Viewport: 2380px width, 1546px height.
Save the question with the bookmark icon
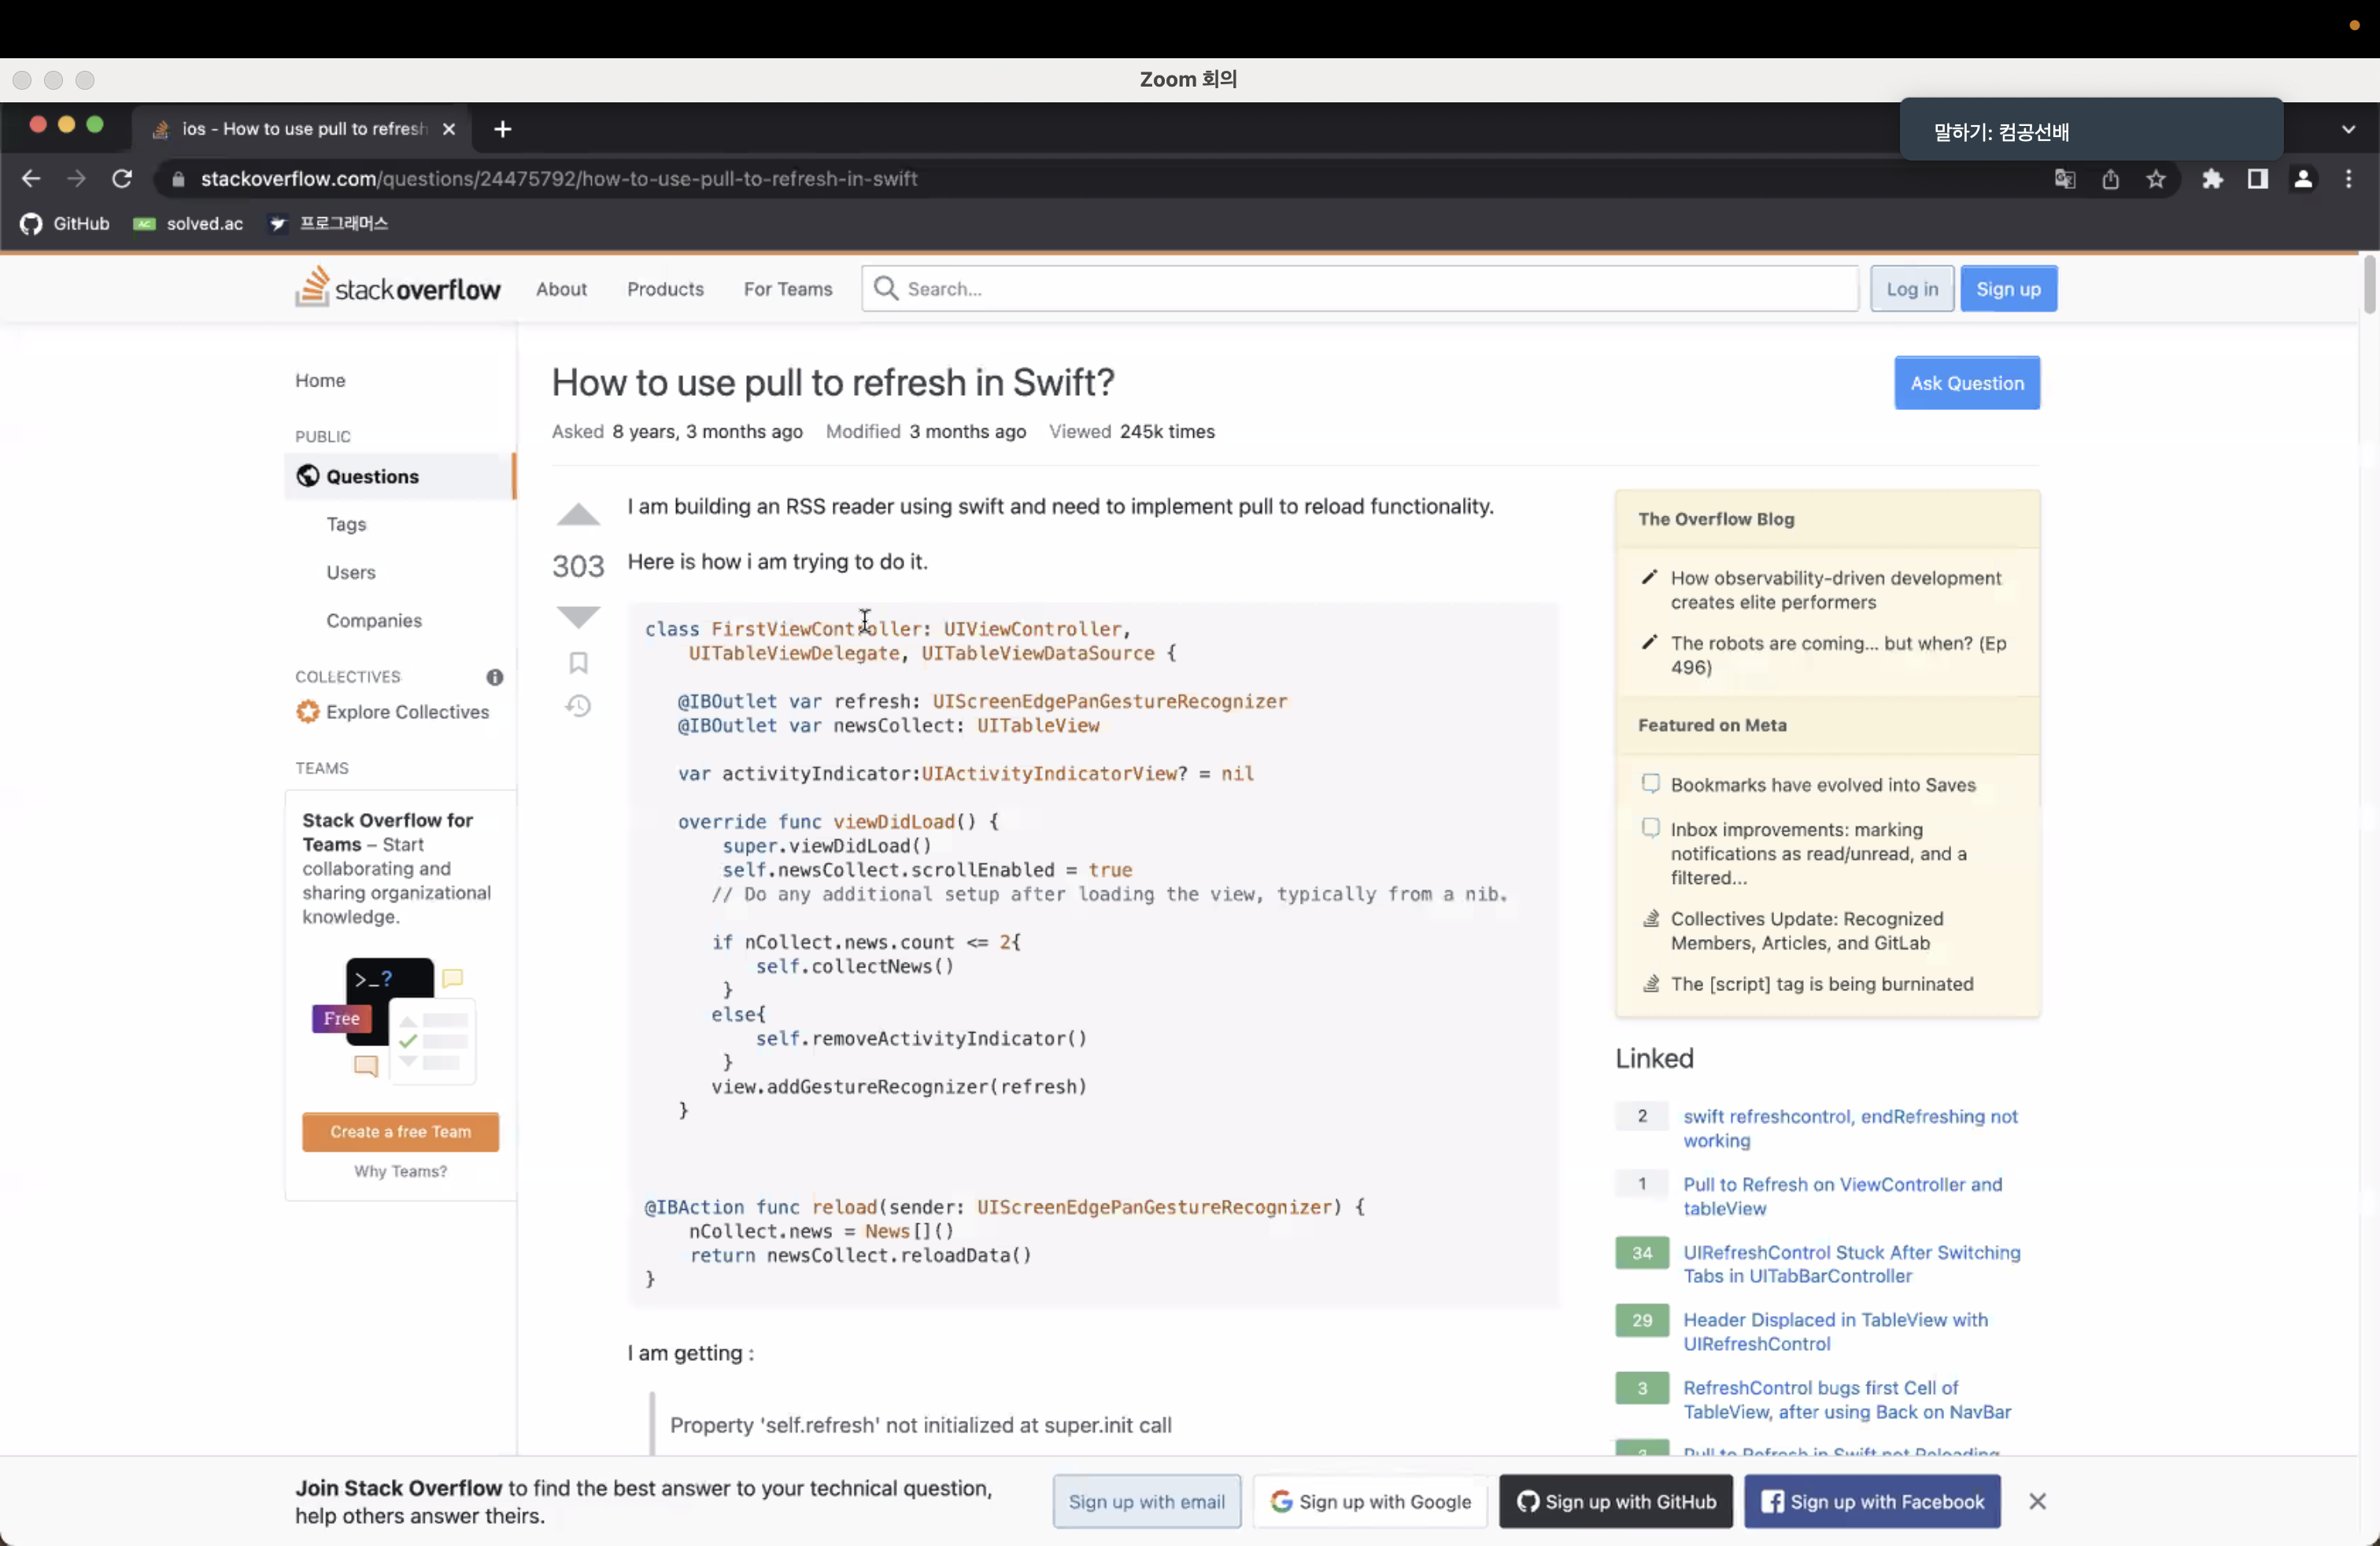578,662
